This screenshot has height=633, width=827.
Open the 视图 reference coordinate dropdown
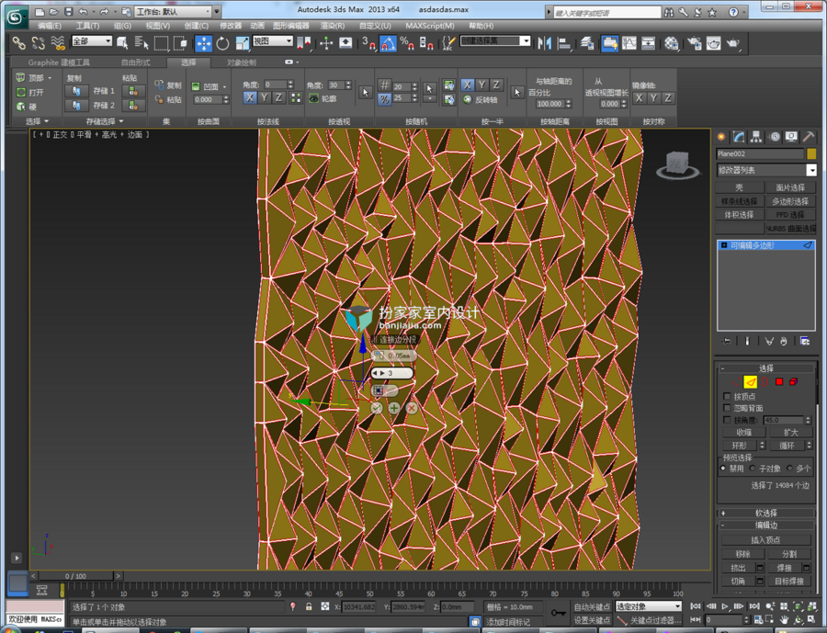click(273, 40)
